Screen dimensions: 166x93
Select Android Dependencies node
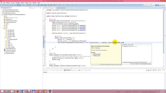(x=10, y=22)
